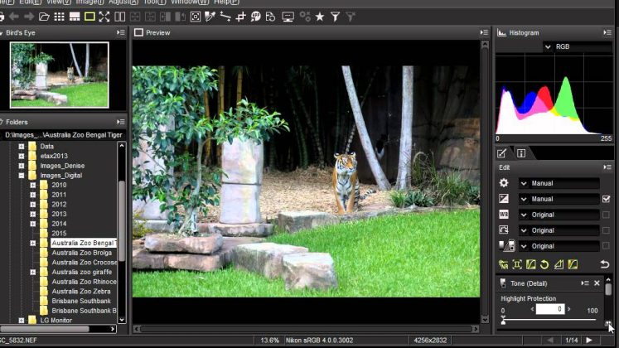Expand the 2010 folder node

point(33,185)
